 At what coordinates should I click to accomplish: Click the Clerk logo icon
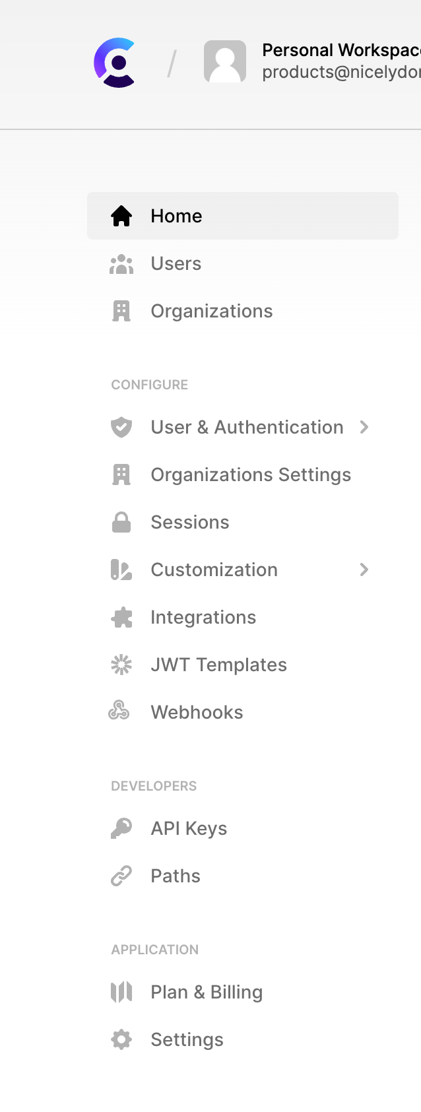115,63
